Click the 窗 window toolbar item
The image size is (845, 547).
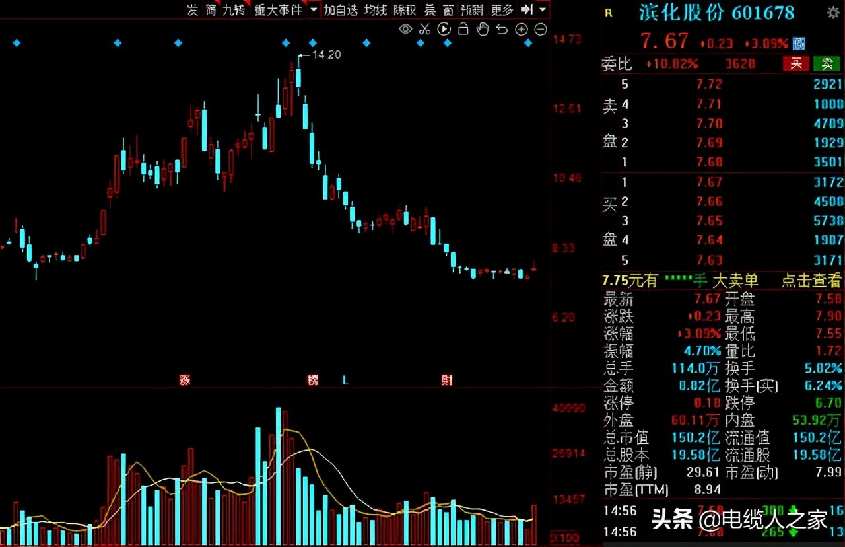(x=449, y=10)
